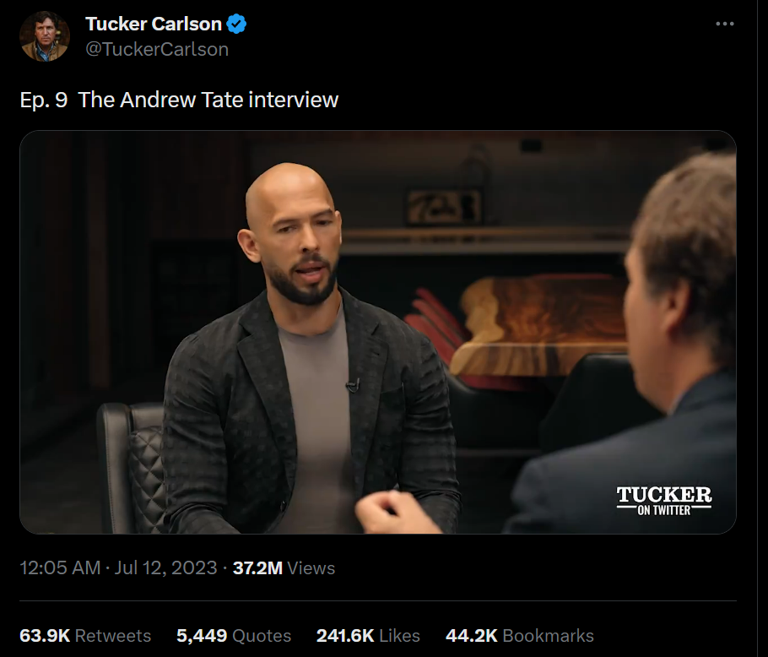Click the word Likes label
768x657 pixels.
(x=399, y=635)
